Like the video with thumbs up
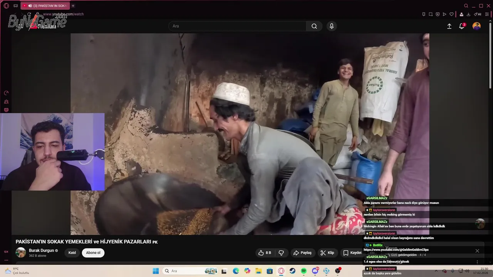Viewport: 493px width, 277px height. [265, 253]
